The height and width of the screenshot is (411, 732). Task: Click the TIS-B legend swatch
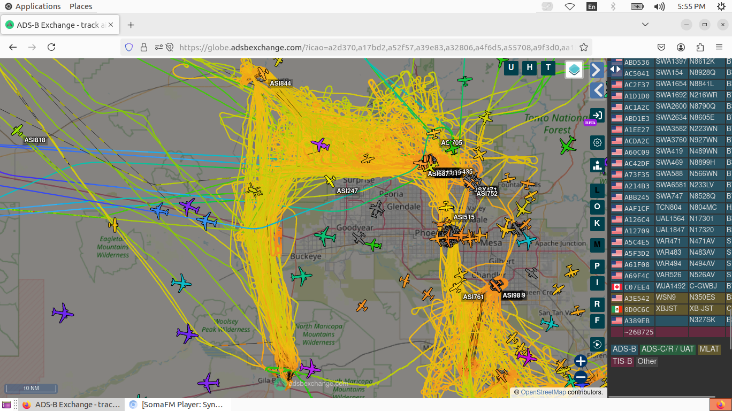click(x=622, y=361)
